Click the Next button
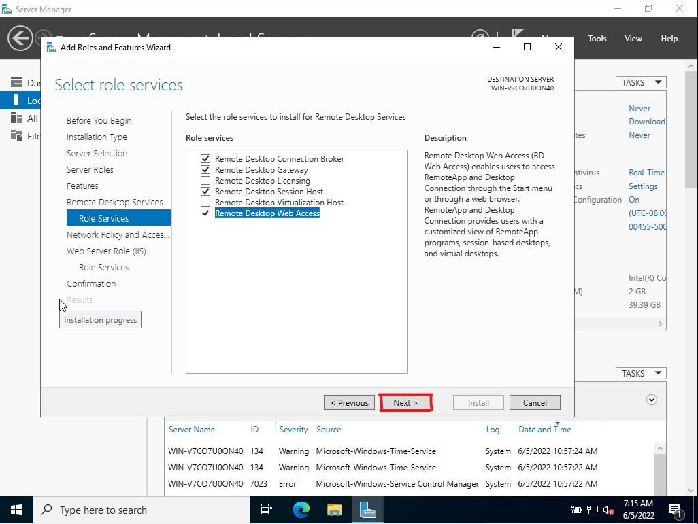Viewport: 698px width, 524px height. pos(405,402)
